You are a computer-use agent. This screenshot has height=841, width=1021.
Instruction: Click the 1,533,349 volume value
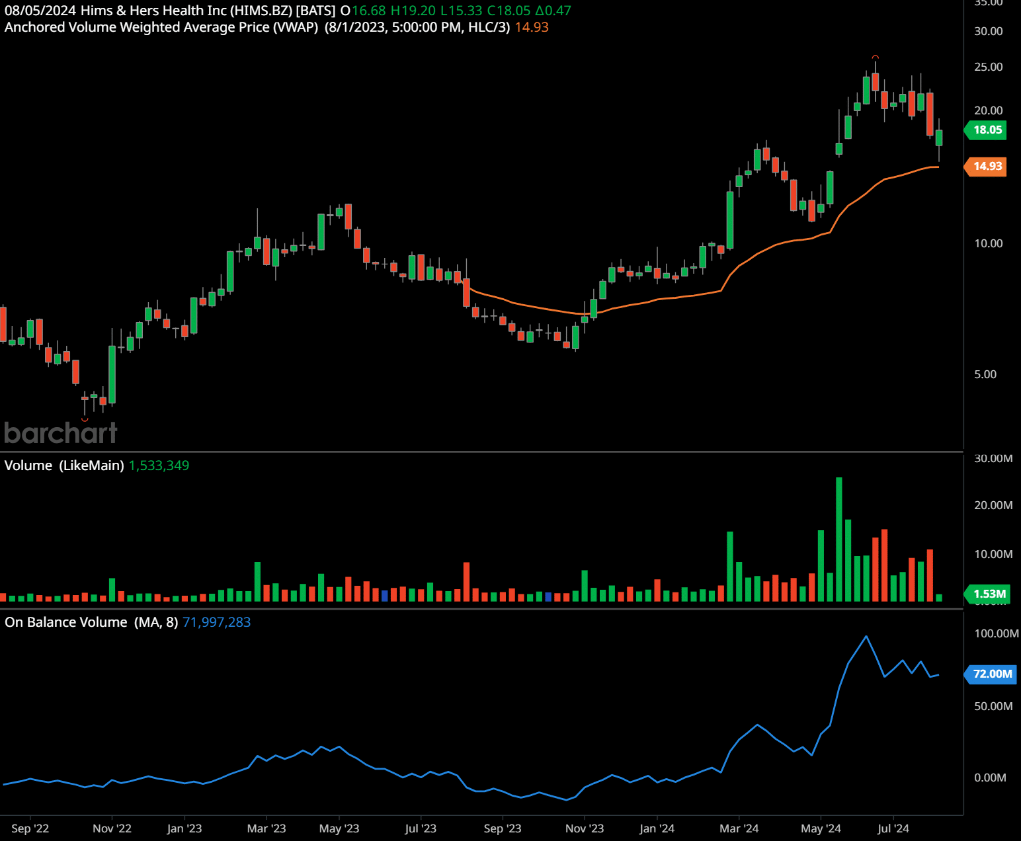pos(159,465)
